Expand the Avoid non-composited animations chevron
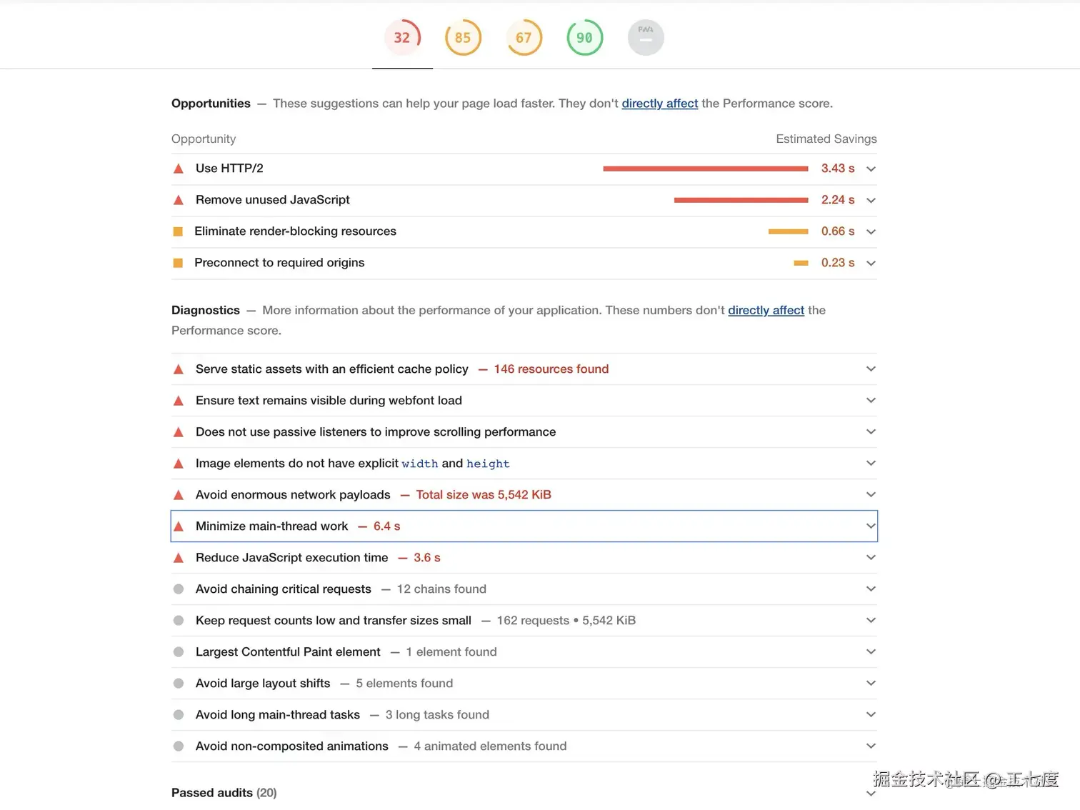Image resolution: width=1080 pixels, height=810 pixels. click(x=871, y=746)
